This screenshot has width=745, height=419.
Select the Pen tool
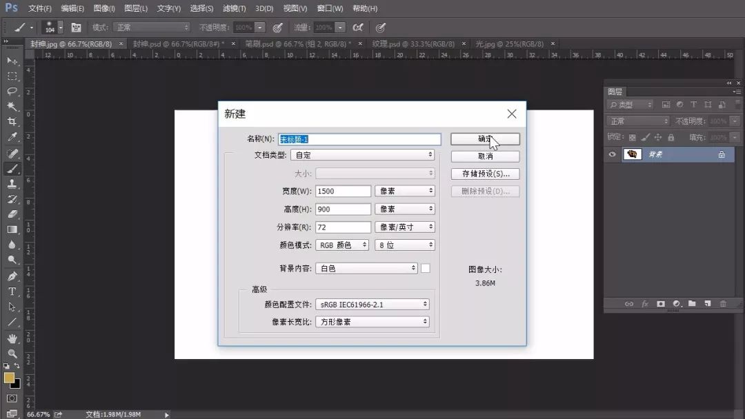12,276
